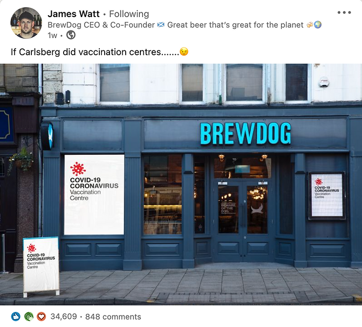362x327 pixels.
Task: Click the green clapping Celebrate reaction icon
Action: click(29, 316)
